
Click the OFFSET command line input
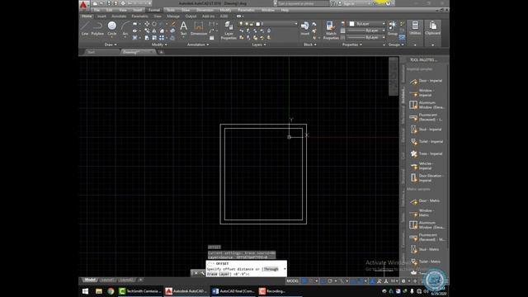point(247,269)
